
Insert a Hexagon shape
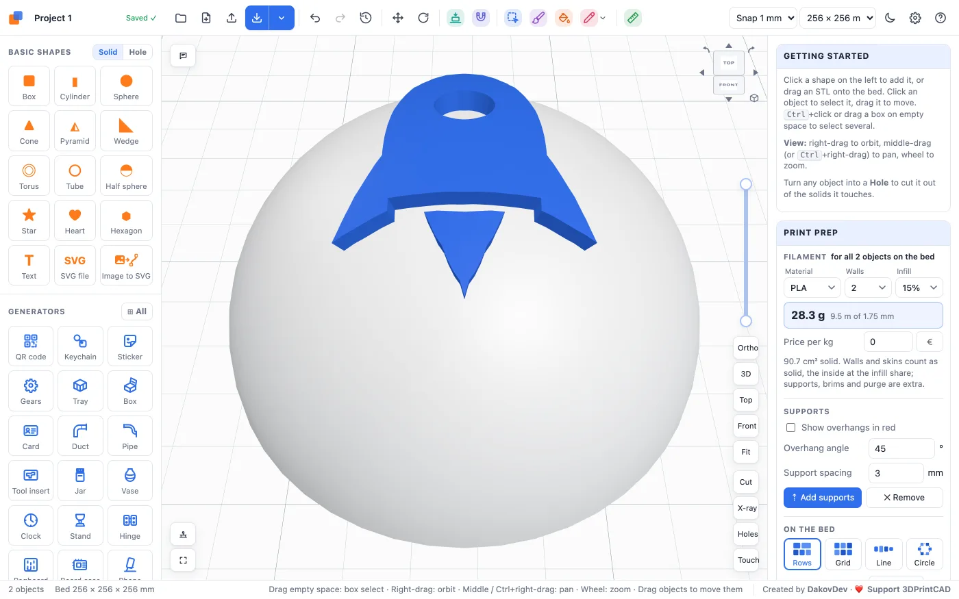pos(126,220)
